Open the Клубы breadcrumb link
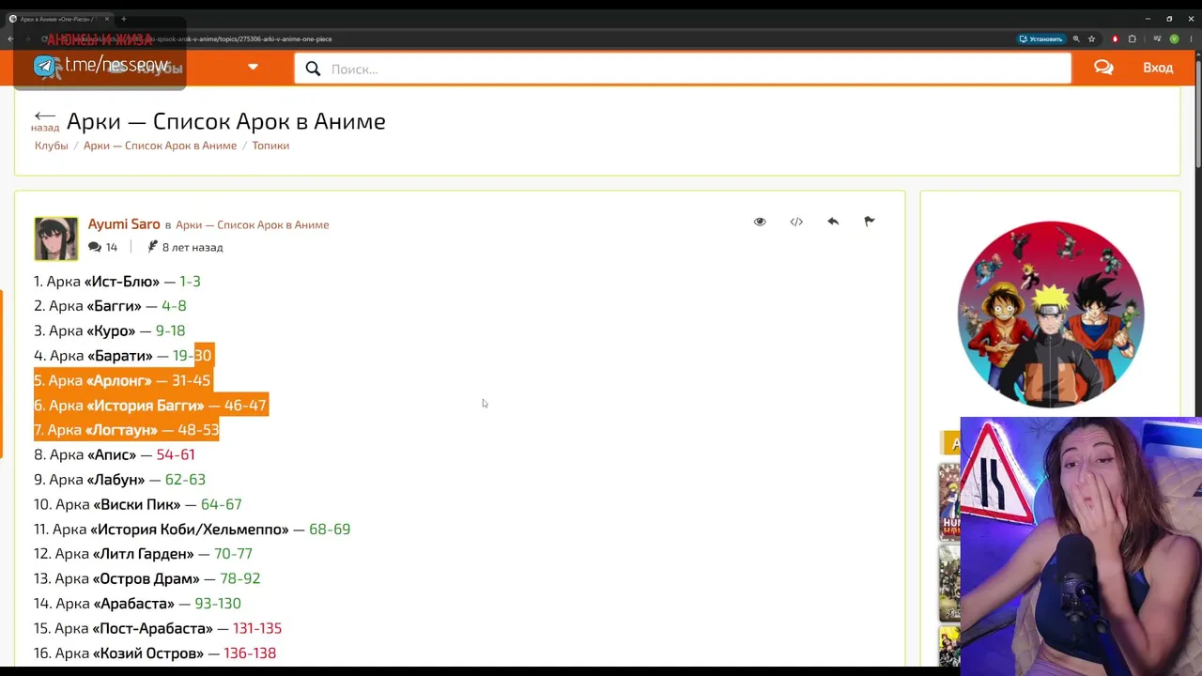The height and width of the screenshot is (676, 1202). point(52,146)
